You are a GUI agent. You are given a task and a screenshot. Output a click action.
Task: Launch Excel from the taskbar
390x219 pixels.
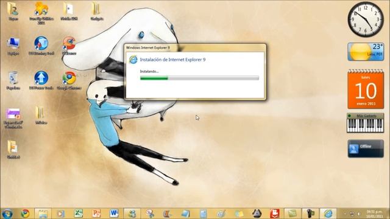point(79,214)
